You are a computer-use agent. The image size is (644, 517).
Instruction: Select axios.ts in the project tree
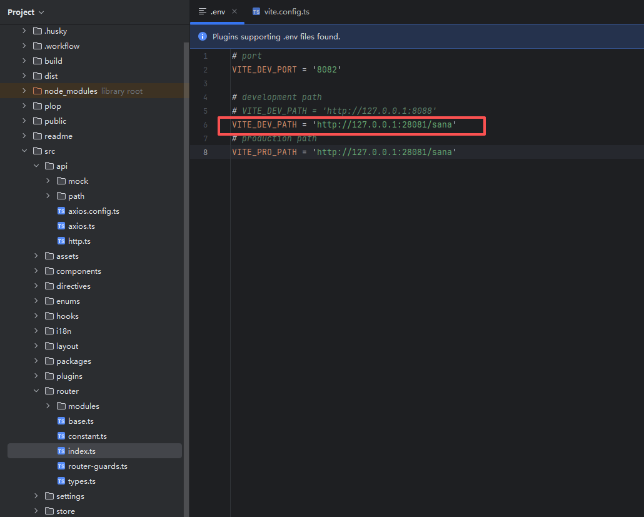click(x=81, y=226)
